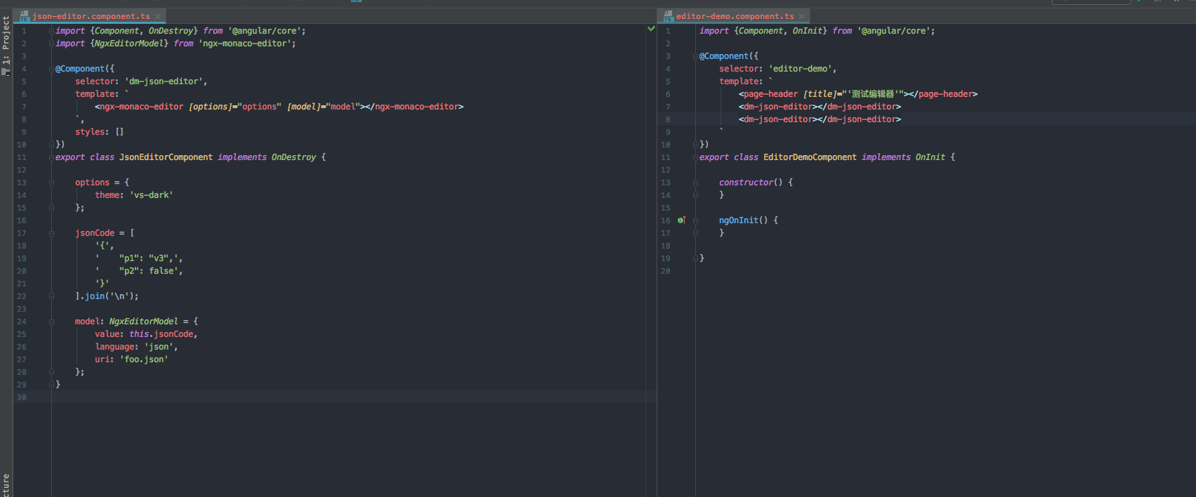The height and width of the screenshot is (497, 1196).
Task: Collapse the ngOnInit method fold marker
Action: point(696,220)
